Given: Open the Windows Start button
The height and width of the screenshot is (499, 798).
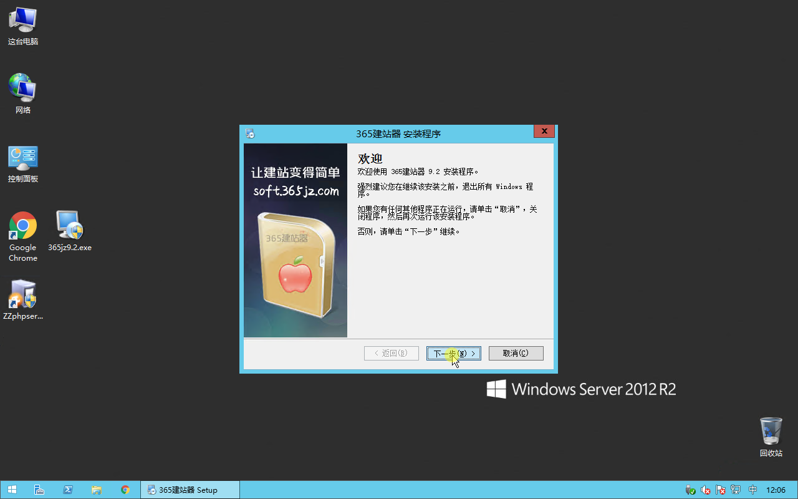Looking at the screenshot, I should coord(12,490).
